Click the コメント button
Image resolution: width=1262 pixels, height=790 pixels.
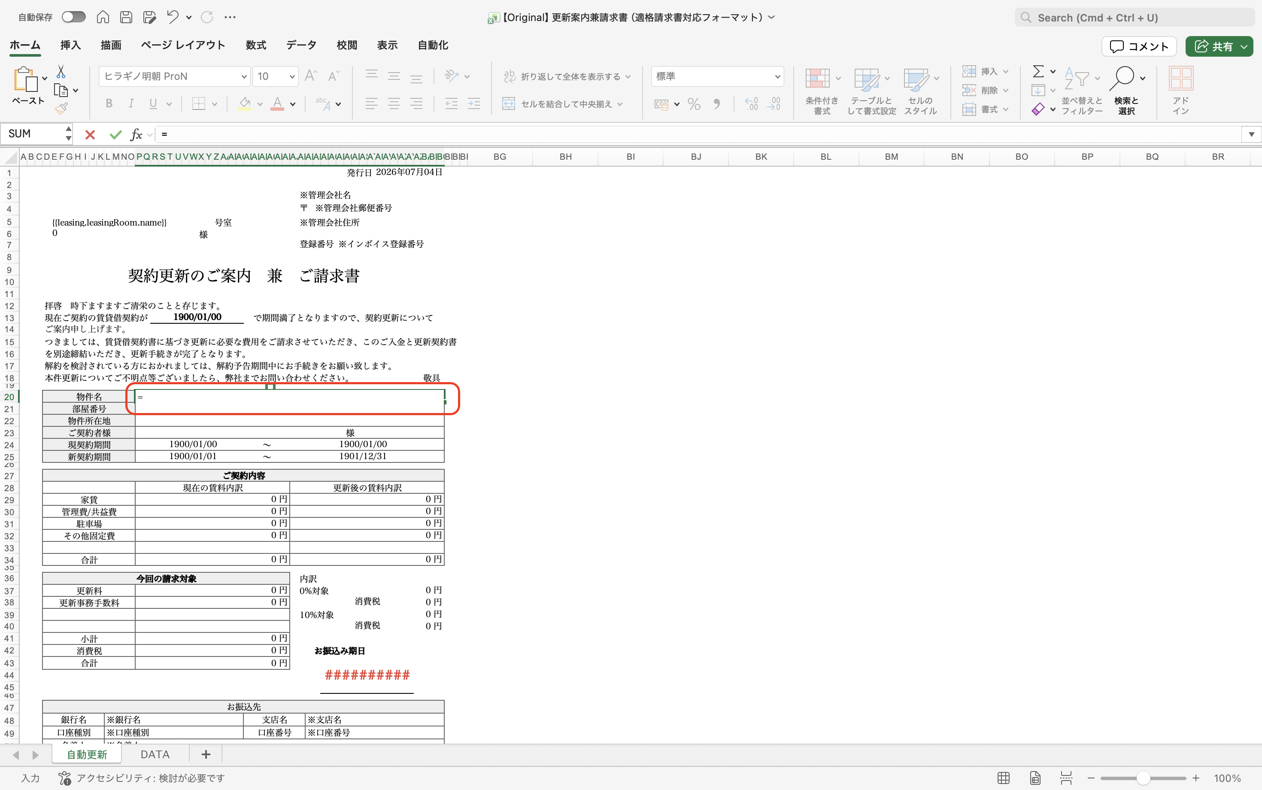coord(1139,46)
